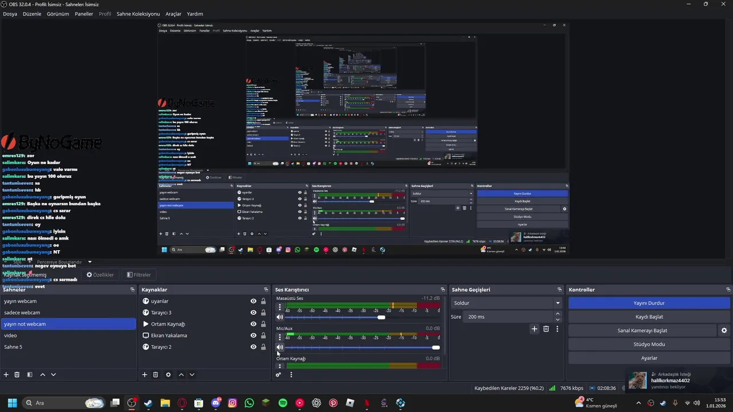This screenshot has height=412, width=733.
Task: Open the Dosya menu
Action: click(10, 14)
